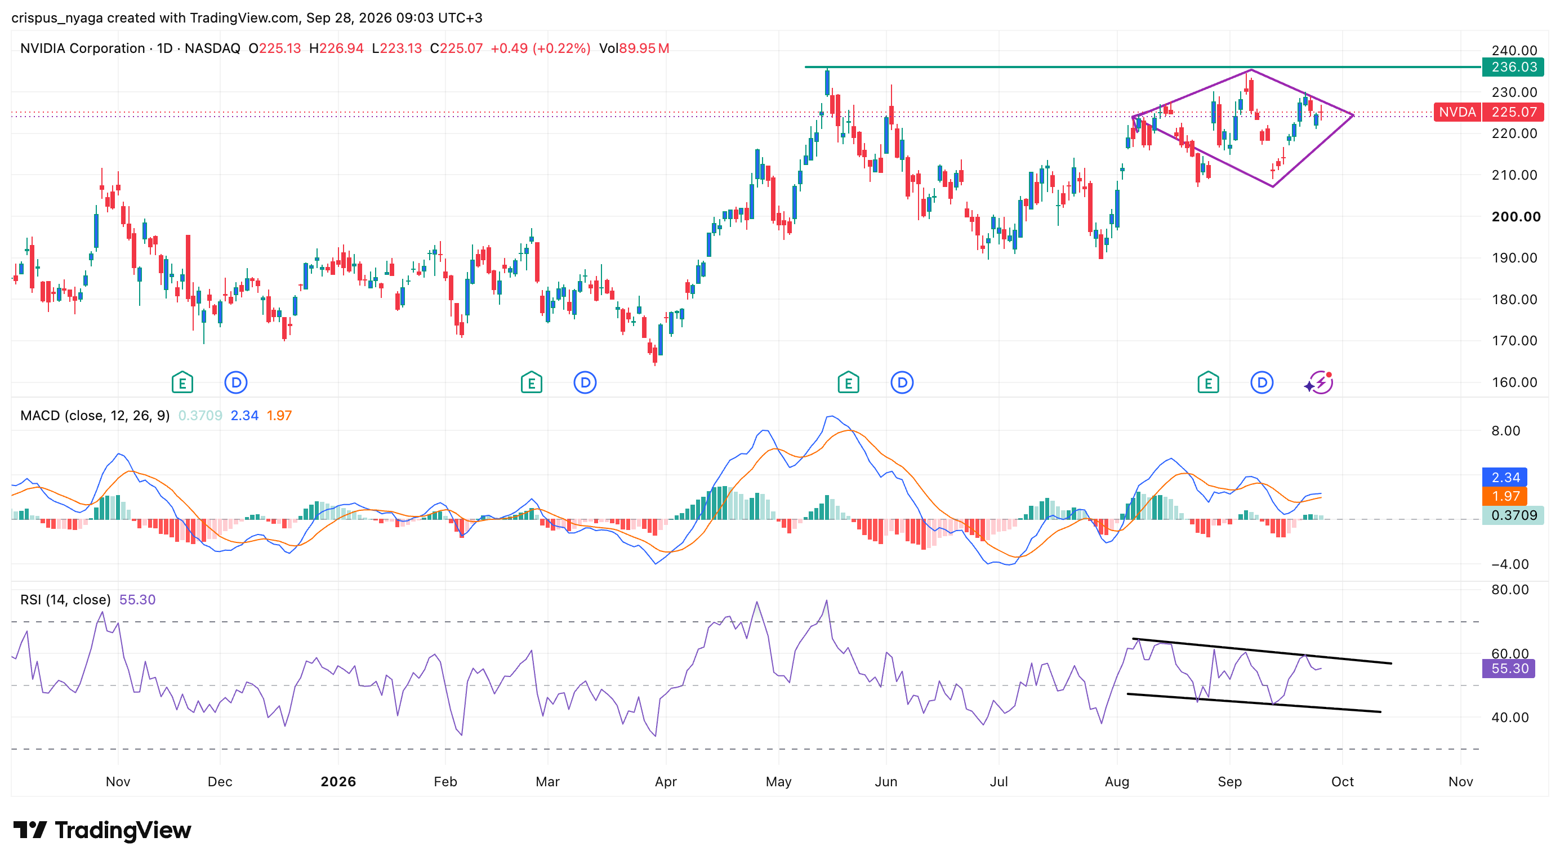This screenshot has height=864, width=1560.
Task: Click the Feb label on time axis
Action: tap(445, 782)
